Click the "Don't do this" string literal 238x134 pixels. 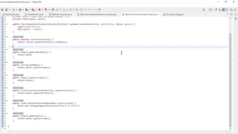tap(68, 106)
